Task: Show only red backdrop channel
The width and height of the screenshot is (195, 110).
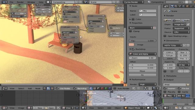Action: click(102, 88)
